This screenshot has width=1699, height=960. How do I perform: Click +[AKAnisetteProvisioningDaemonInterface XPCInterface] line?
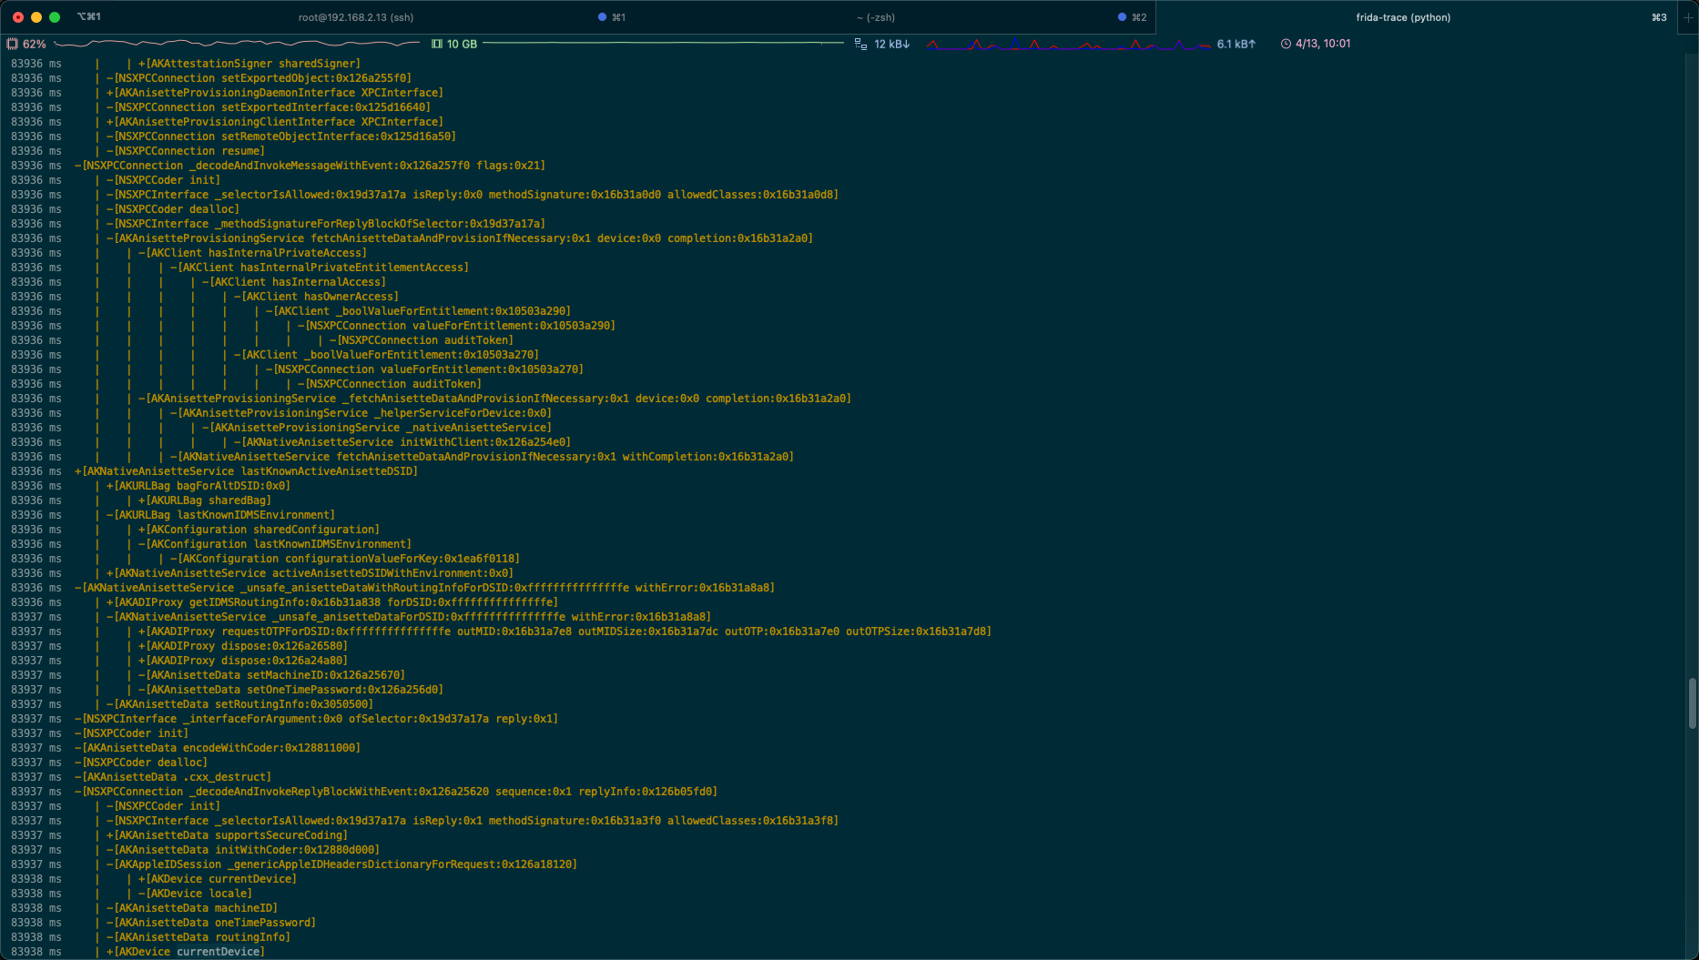pos(275,93)
